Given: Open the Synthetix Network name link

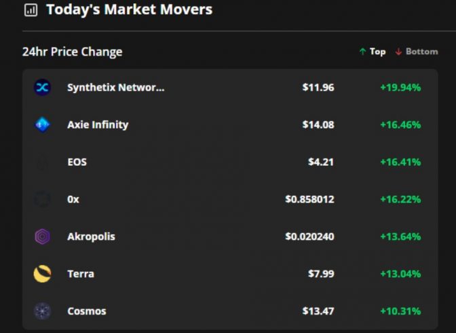Looking at the screenshot, I should [x=116, y=88].
